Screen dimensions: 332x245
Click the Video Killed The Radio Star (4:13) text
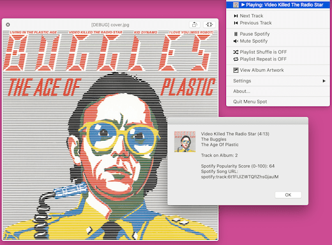click(x=235, y=134)
